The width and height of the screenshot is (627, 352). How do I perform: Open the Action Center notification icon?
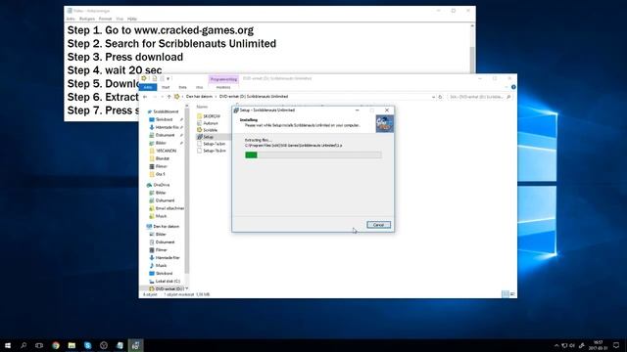(616, 345)
